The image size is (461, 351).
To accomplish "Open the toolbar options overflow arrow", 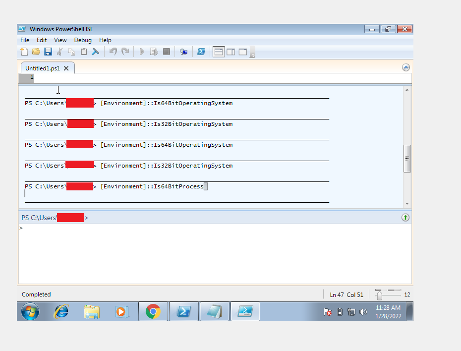I will [252, 52].
